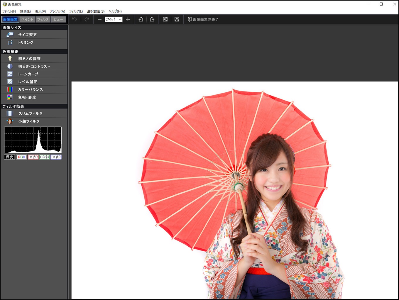Open 小顔フィルタ option
The image size is (399, 300).
(29, 121)
